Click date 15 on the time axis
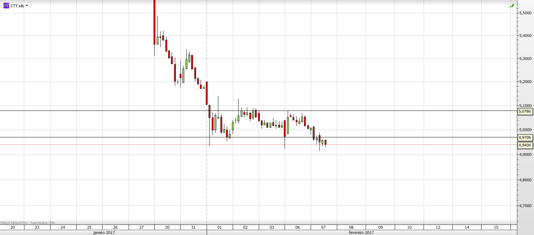The width and height of the screenshot is (534, 235). coord(496,227)
